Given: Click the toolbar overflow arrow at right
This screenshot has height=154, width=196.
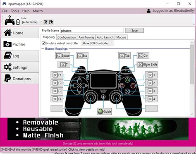Looking at the screenshot, I should pyautogui.click(x=194, y=24).
